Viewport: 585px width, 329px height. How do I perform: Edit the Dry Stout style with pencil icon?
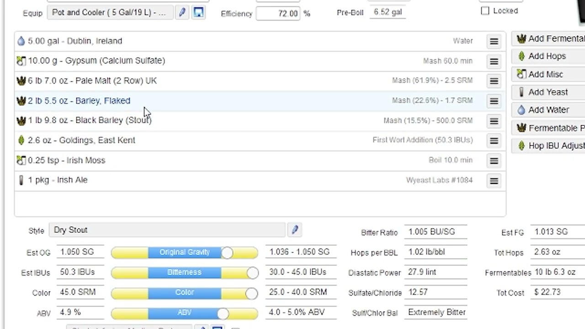pyautogui.click(x=295, y=230)
